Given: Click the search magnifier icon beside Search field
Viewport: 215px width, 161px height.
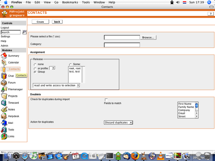Looking at the screenshot, I should pos(24,32).
